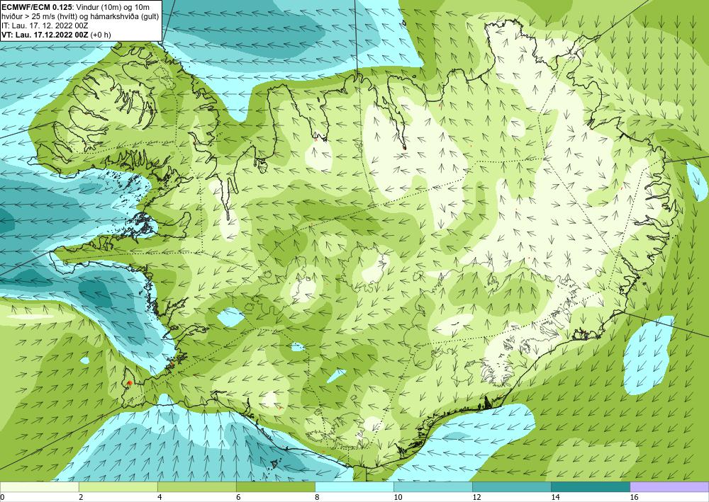Screen dimensions: 709x502
Task: Click the purple above-16 m/s legend swatch
Action: click(669, 487)
